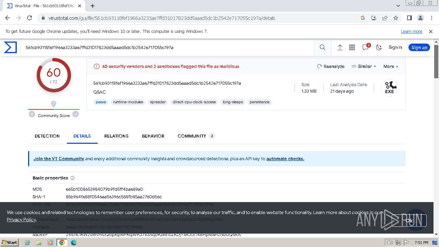Open the Windows Start menu
The width and height of the screenshot is (439, 247).
coord(9,243)
